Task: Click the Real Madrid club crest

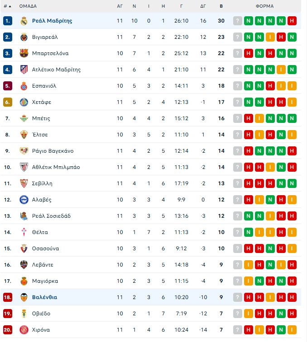Action: [24, 21]
